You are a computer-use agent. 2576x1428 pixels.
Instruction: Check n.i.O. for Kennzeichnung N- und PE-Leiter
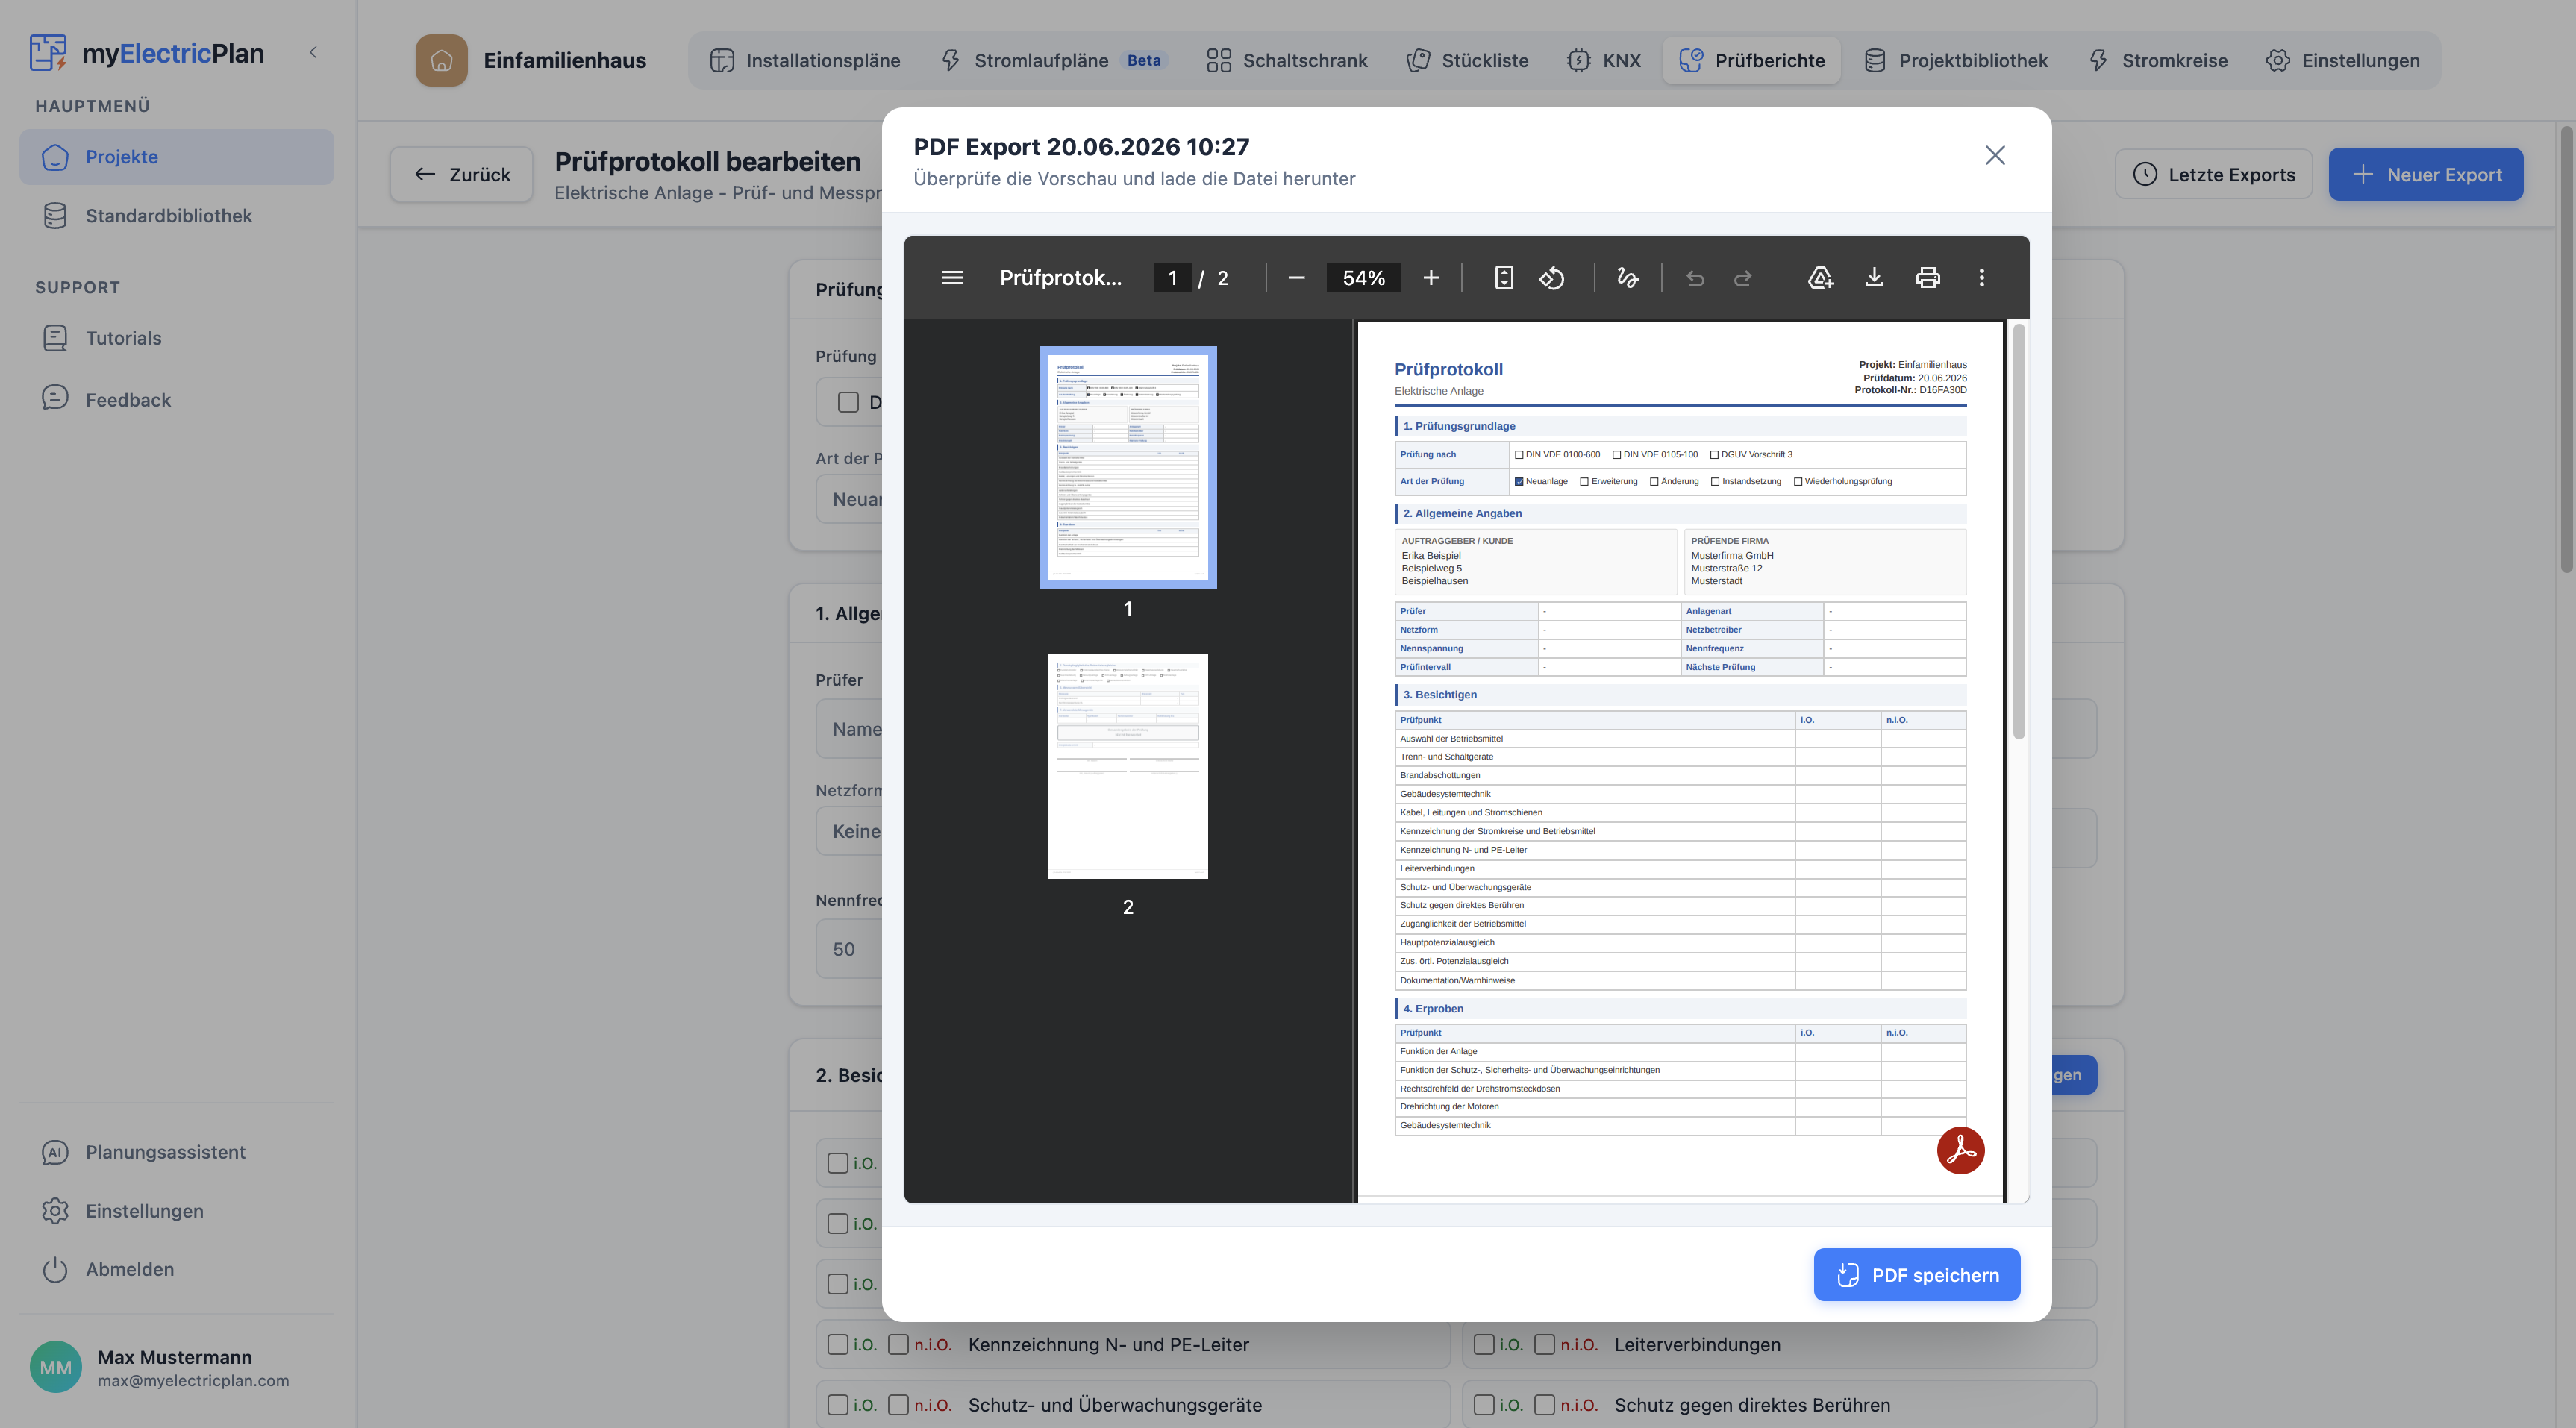click(x=898, y=1344)
